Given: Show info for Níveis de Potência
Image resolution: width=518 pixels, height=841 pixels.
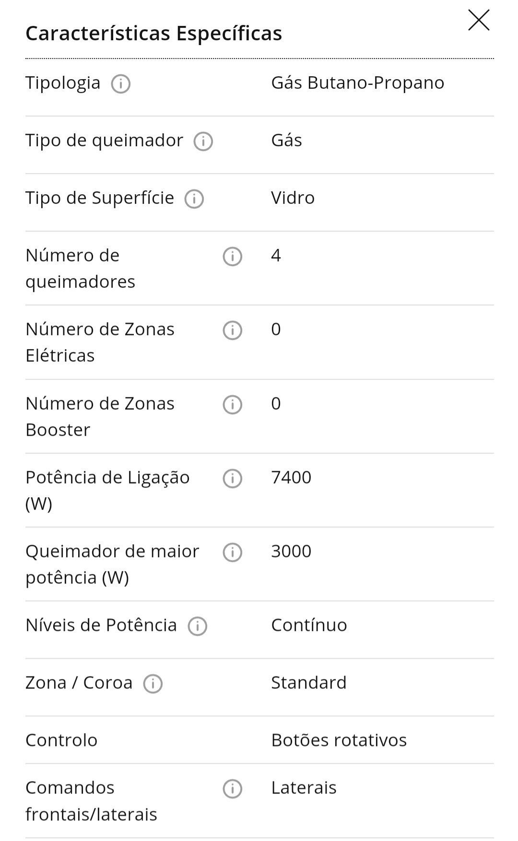Looking at the screenshot, I should (197, 626).
